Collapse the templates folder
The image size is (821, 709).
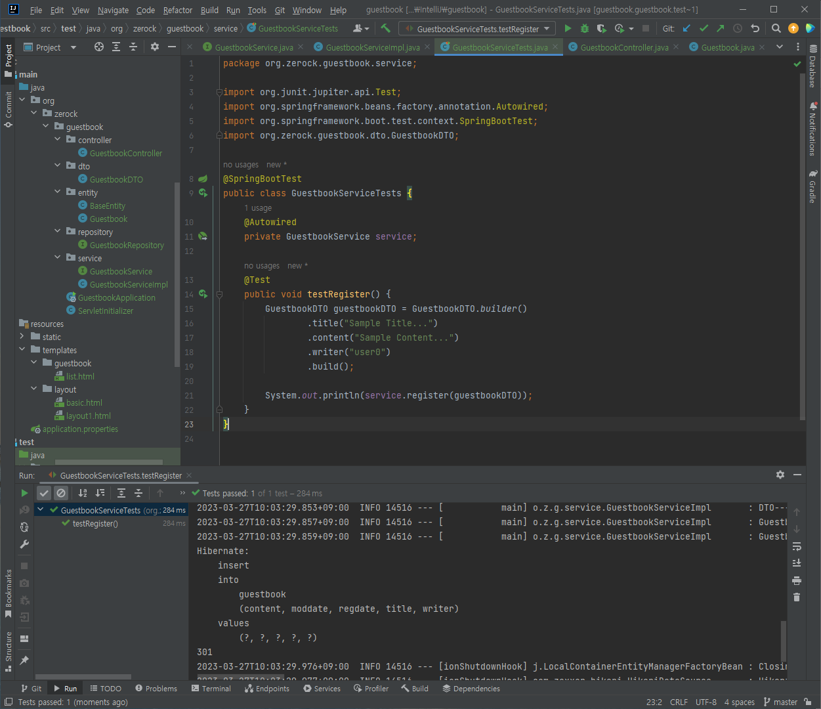22,350
